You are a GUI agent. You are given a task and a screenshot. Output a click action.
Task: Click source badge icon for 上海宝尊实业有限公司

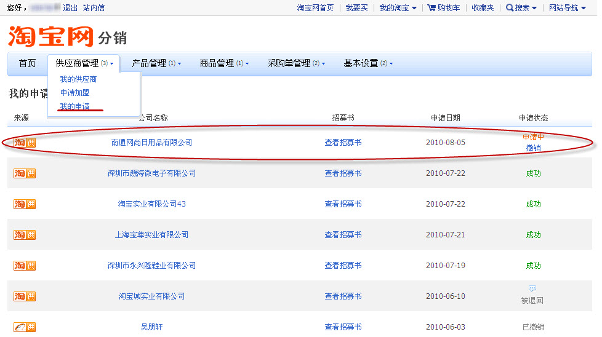(x=25, y=235)
